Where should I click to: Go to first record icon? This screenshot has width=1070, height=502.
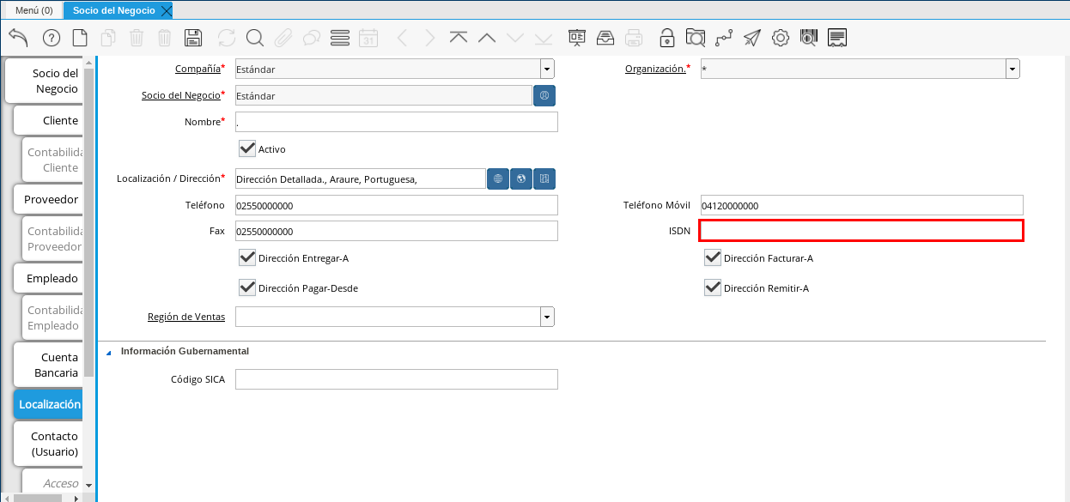click(459, 38)
